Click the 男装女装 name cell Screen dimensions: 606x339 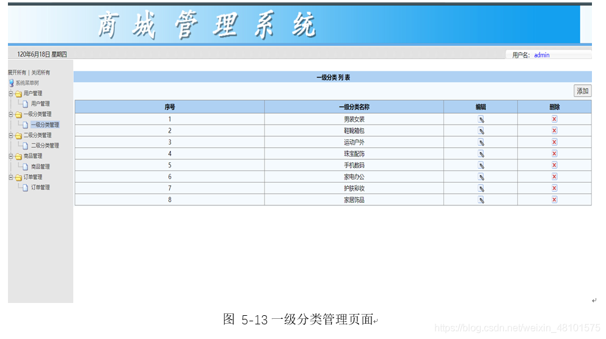pos(354,119)
